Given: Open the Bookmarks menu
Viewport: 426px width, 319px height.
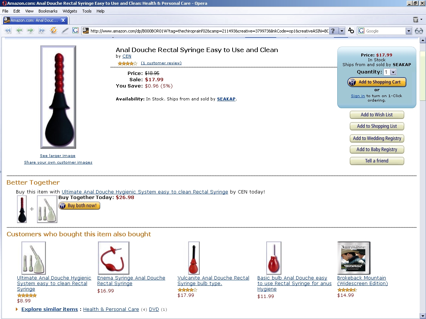Looking at the screenshot, I should pyautogui.click(x=48, y=11).
